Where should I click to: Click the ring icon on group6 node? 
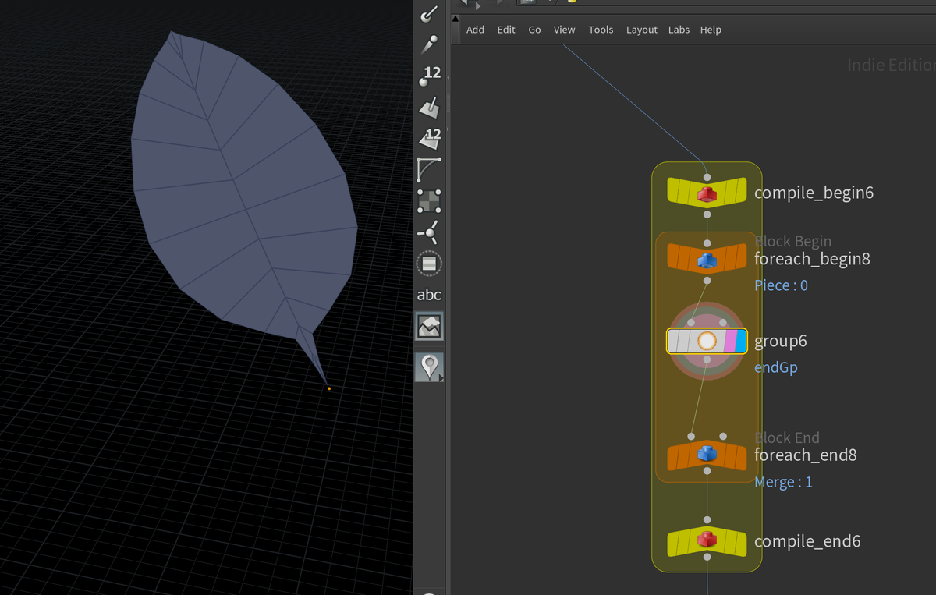pos(707,341)
